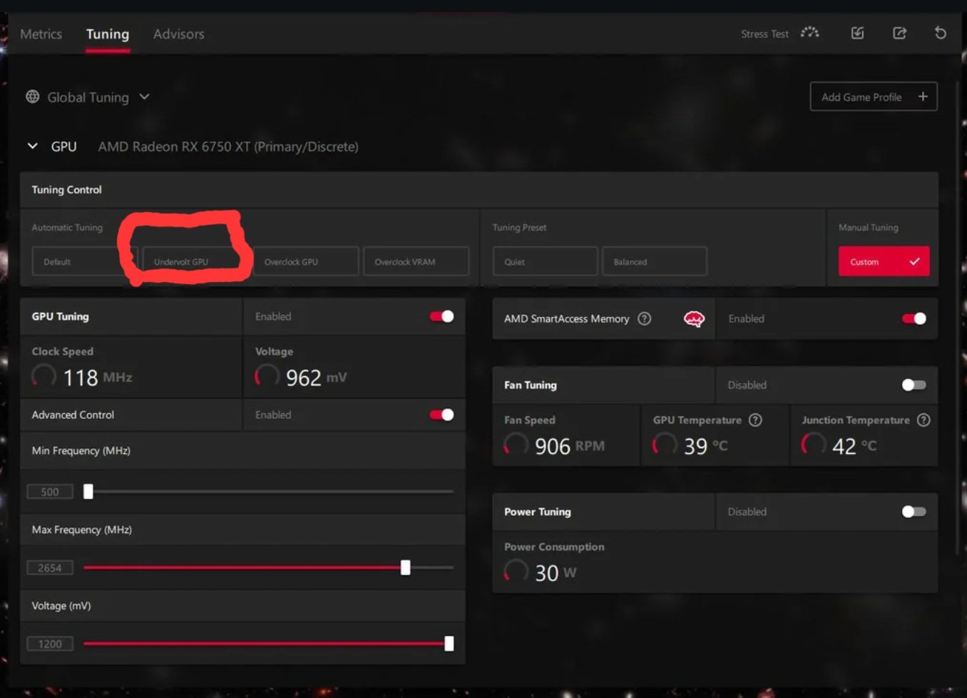Click AMD Radeon RX 6750 XT label
Image resolution: width=967 pixels, height=698 pixels.
(228, 146)
